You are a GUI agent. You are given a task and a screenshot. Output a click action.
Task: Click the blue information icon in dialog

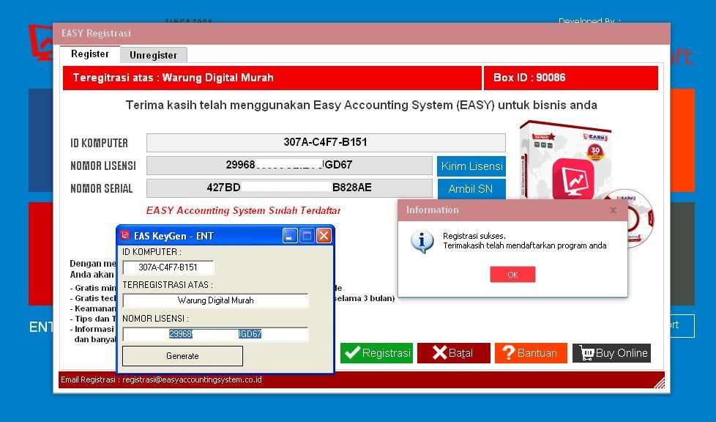(x=422, y=242)
